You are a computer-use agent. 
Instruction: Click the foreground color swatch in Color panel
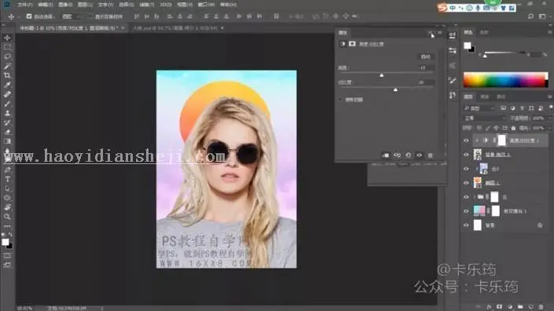[468, 46]
